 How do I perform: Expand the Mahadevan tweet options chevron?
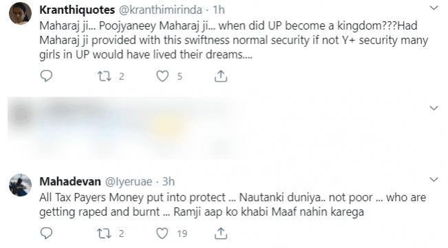point(434,179)
